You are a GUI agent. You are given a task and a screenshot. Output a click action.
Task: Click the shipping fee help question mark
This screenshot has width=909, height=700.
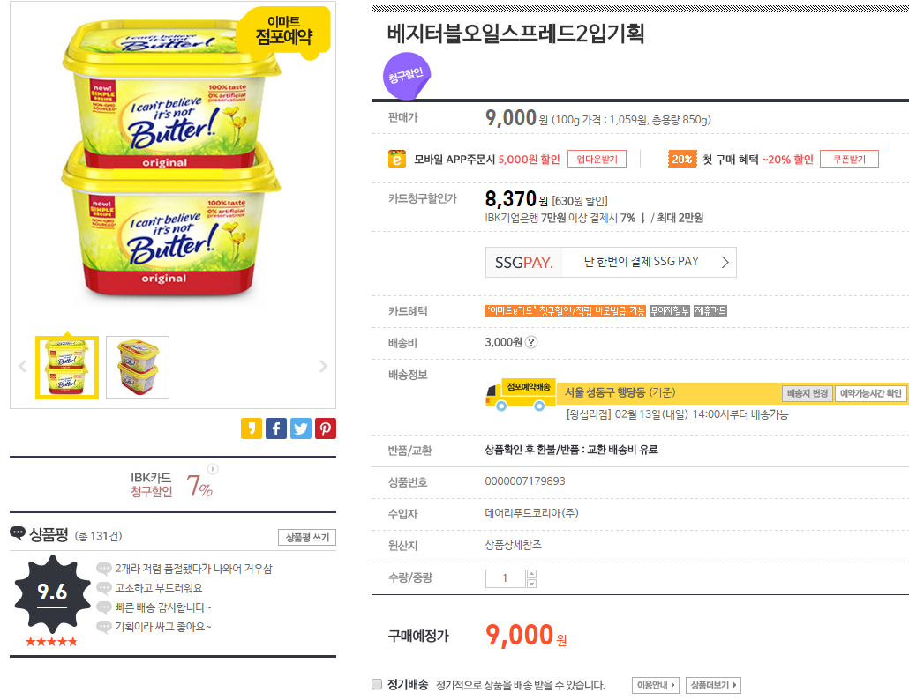tap(531, 343)
